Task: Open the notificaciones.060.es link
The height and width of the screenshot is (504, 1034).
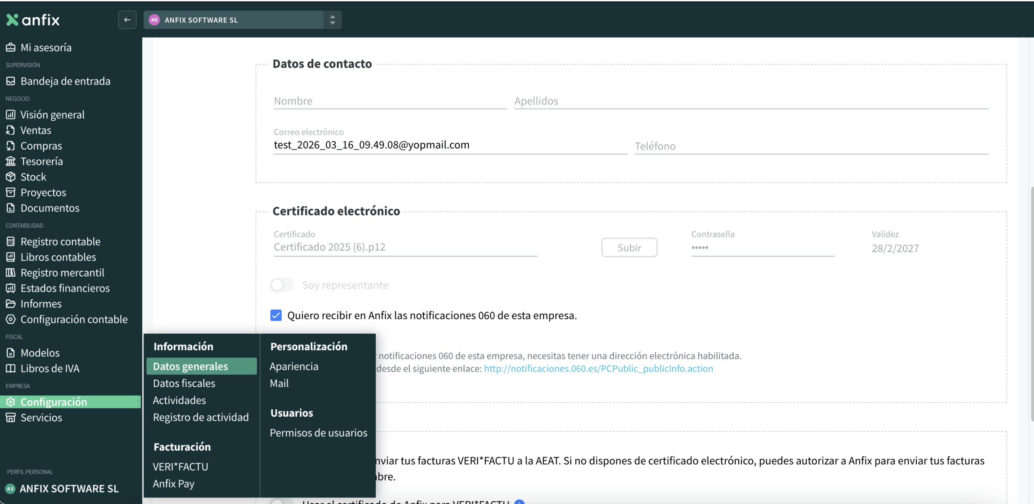Action: point(598,368)
